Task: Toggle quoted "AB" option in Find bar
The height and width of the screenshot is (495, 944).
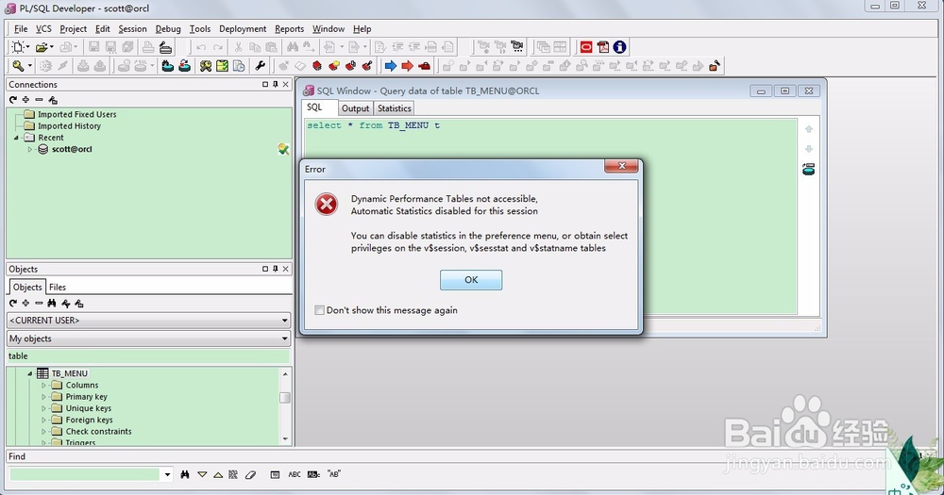Action: 334,474
